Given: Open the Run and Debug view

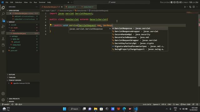Looking at the screenshot, I should coord(3,26).
